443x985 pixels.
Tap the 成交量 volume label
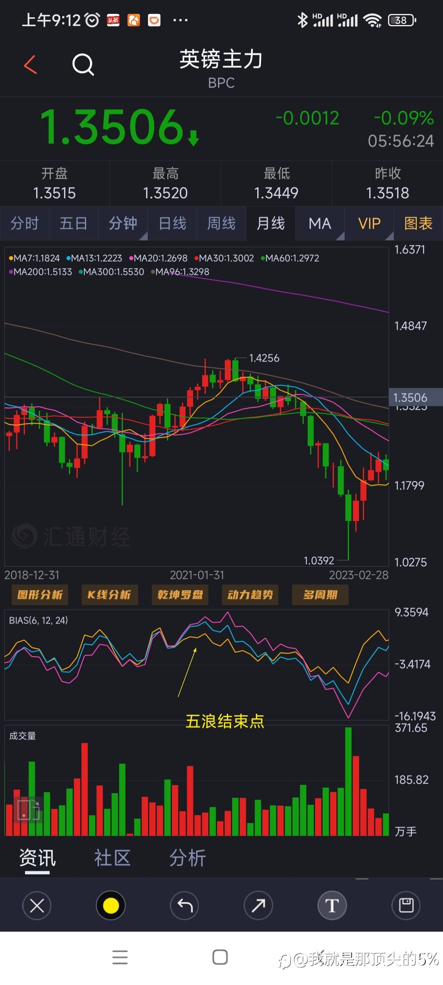(23, 736)
